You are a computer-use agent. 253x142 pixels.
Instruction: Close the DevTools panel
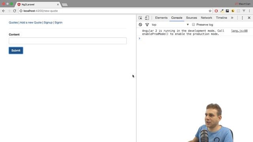(x=249, y=18)
